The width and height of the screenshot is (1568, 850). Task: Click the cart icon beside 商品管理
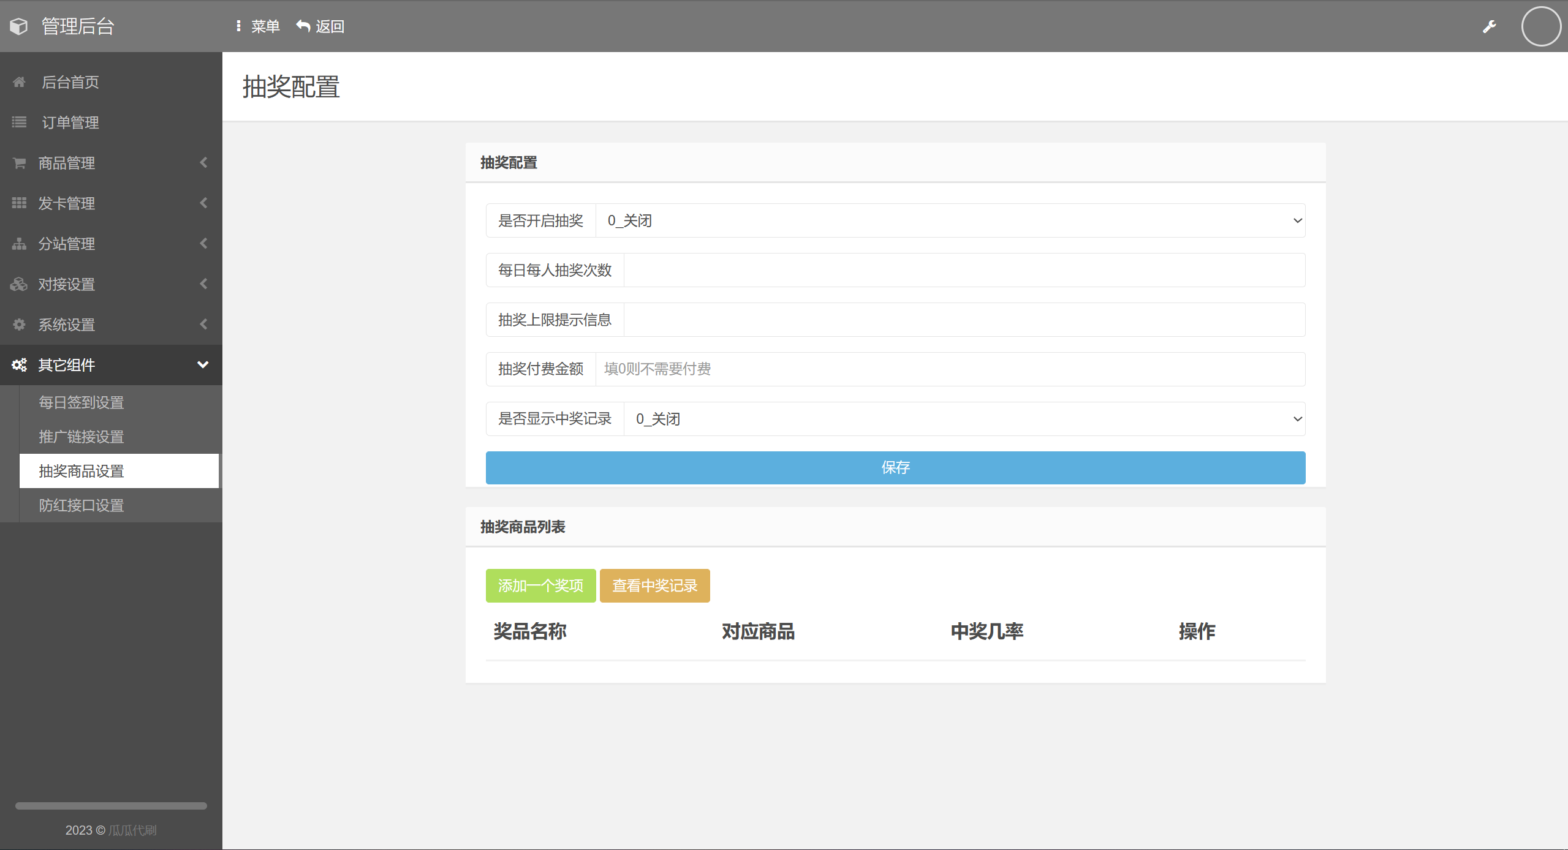coord(19,163)
